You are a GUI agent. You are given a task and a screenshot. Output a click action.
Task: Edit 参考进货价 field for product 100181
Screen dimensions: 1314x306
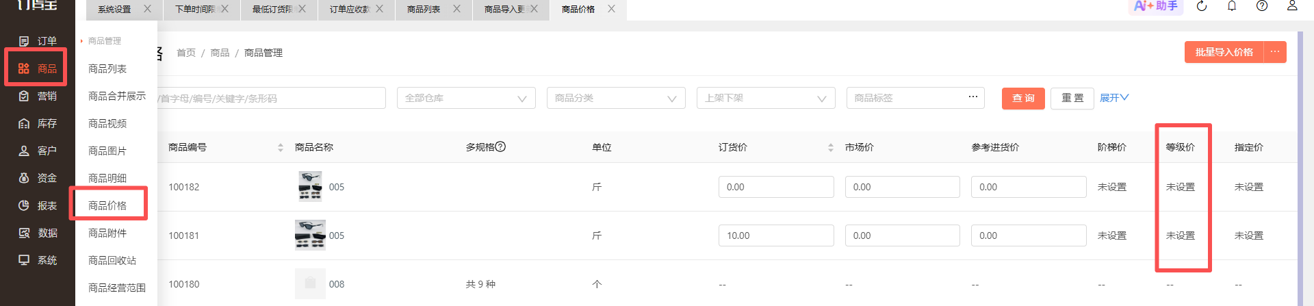pos(1029,235)
